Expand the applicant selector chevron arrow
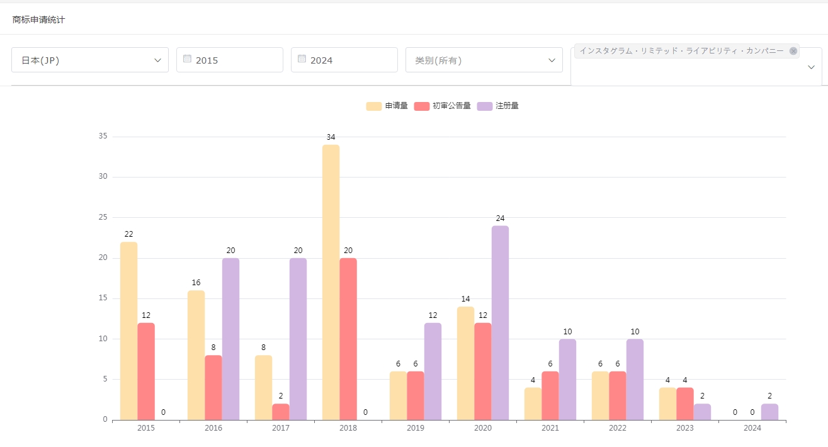This screenshot has width=828, height=447. pyautogui.click(x=811, y=67)
